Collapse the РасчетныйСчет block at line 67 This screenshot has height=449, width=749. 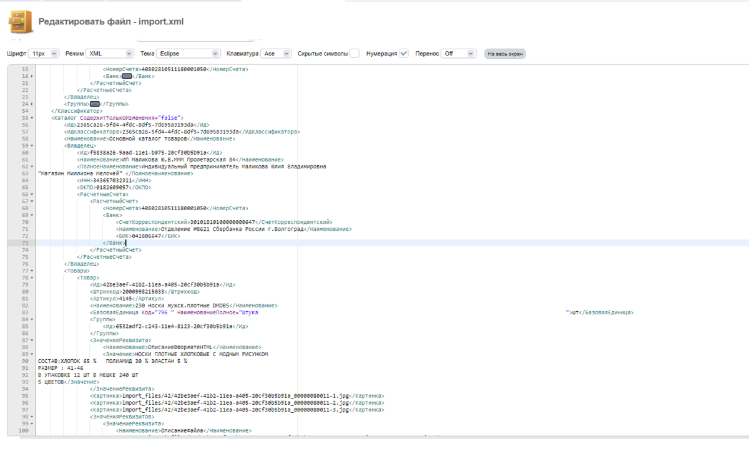[32, 201]
